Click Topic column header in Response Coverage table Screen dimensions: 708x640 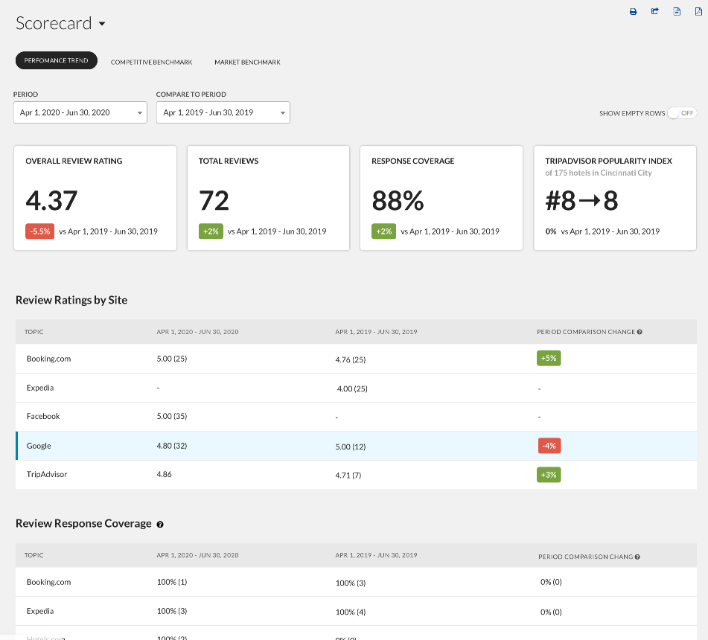[34, 555]
